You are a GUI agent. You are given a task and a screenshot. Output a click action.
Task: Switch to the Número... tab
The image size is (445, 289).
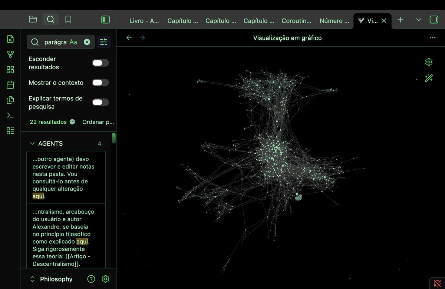[x=334, y=21]
